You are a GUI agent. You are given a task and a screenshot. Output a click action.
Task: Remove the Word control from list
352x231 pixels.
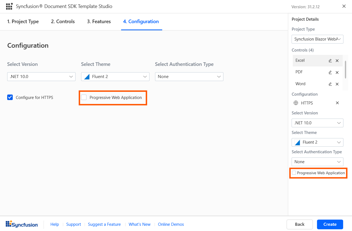tap(337, 84)
